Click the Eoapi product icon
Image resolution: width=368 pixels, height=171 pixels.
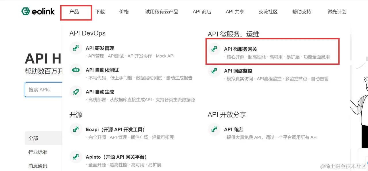point(76,130)
